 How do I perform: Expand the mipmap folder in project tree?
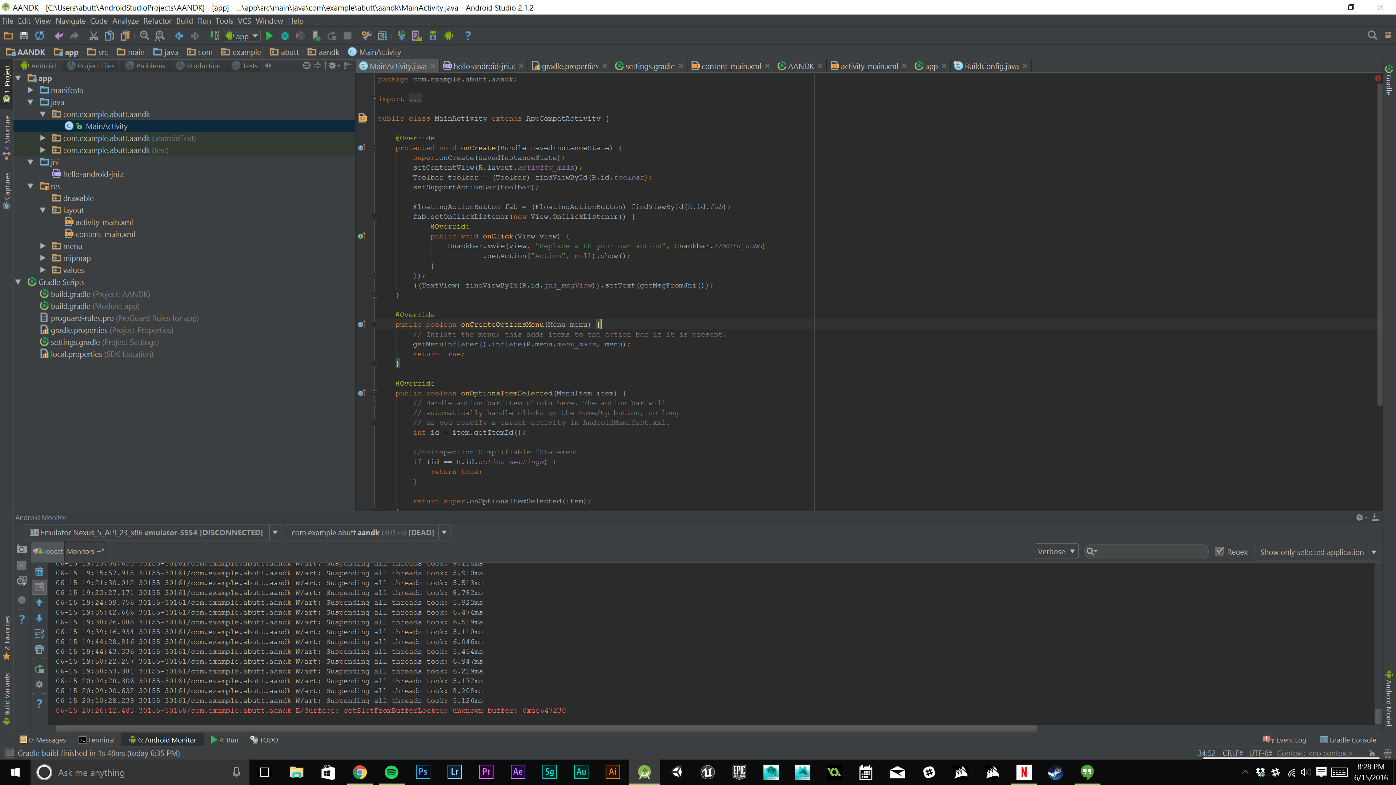(43, 258)
